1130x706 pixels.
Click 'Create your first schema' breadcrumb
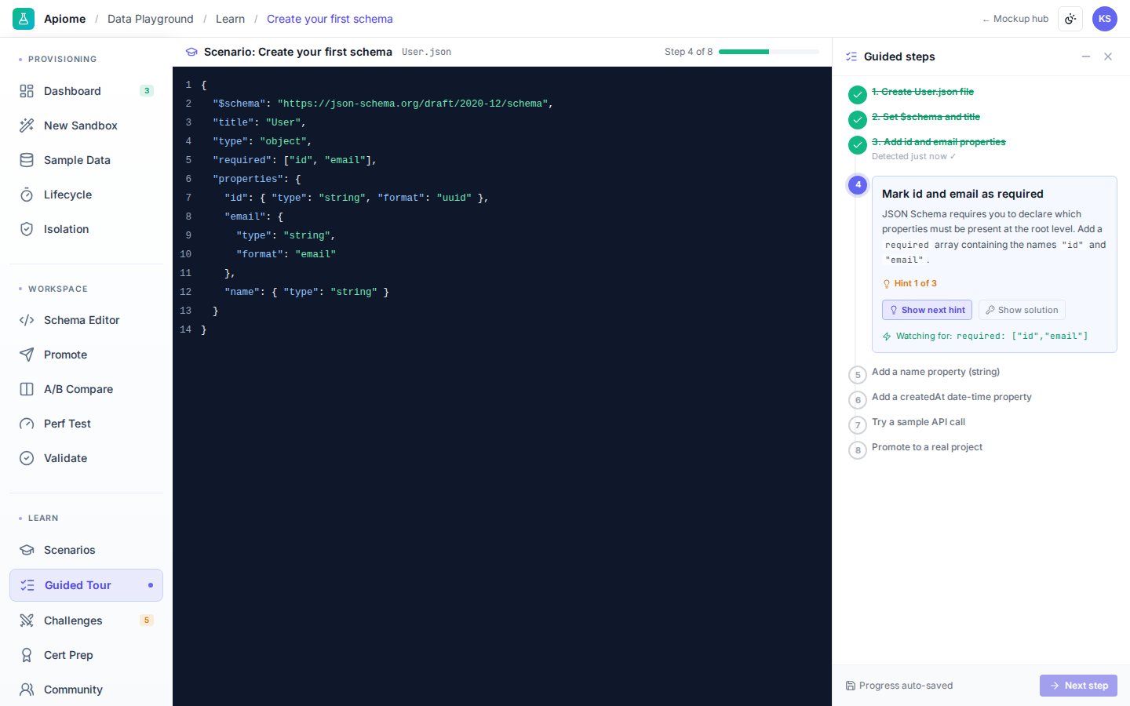(x=330, y=19)
